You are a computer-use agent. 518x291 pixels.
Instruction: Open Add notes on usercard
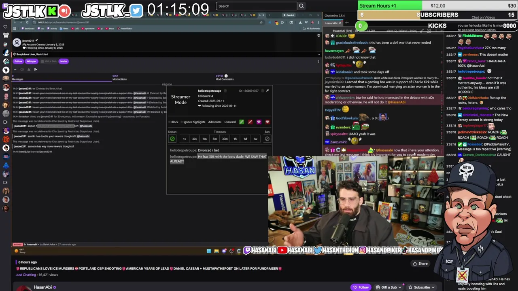tap(214, 122)
